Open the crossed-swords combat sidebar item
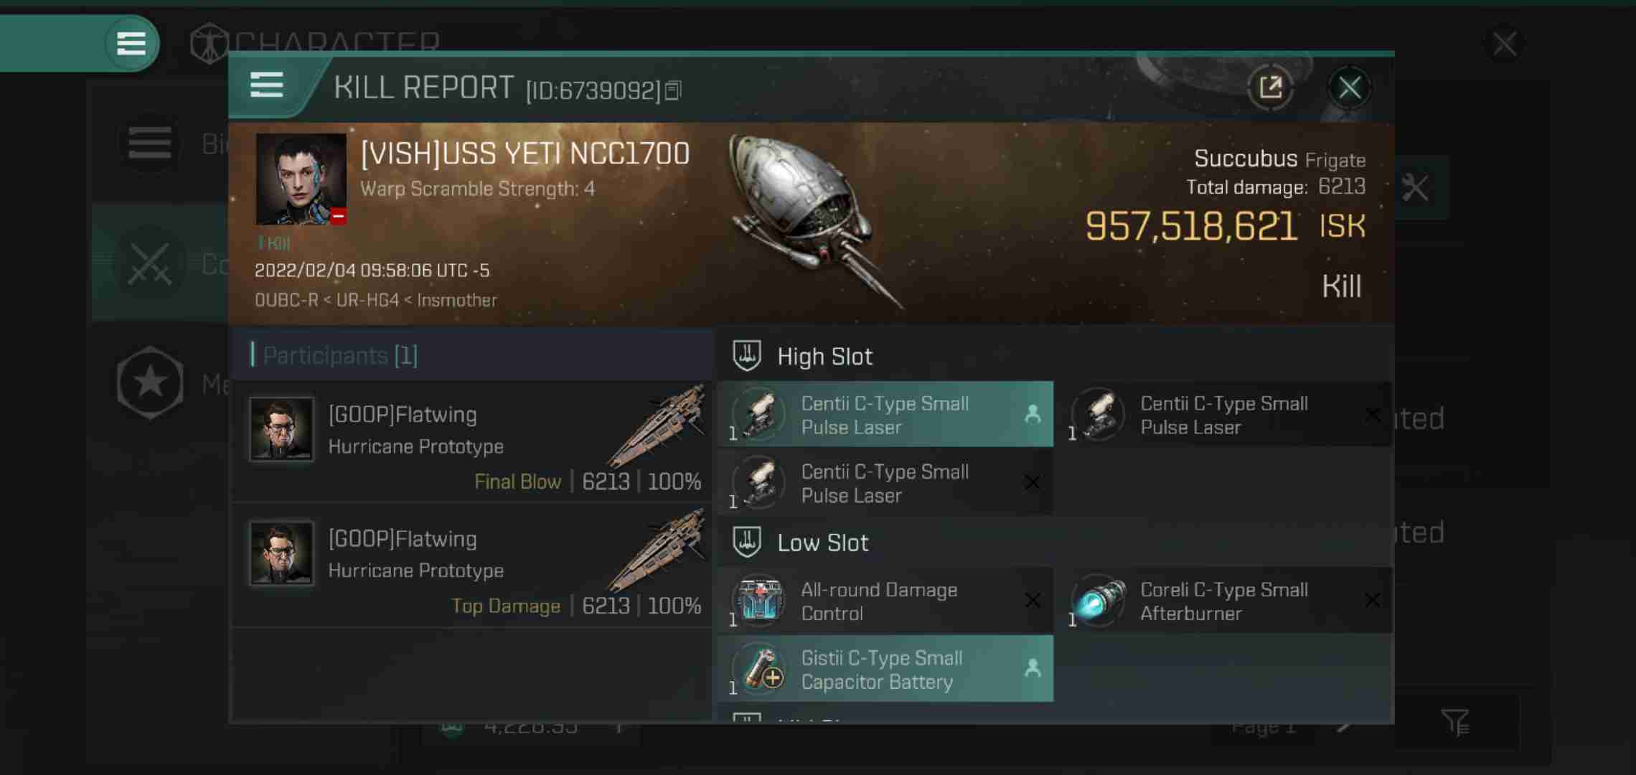This screenshot has height=775, width=1636. (x=150, y=263)
